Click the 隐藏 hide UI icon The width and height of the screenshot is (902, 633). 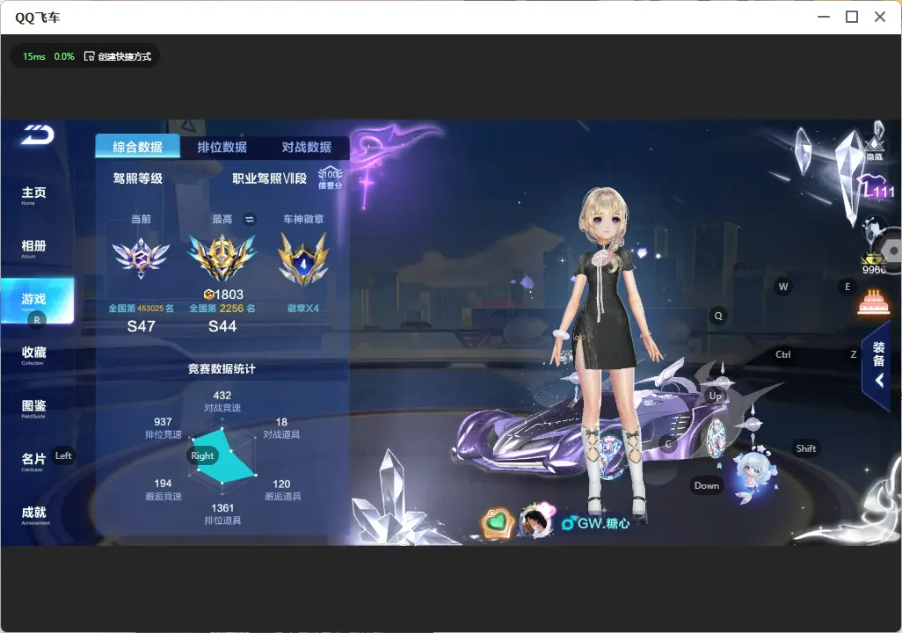tap(875, 148)
